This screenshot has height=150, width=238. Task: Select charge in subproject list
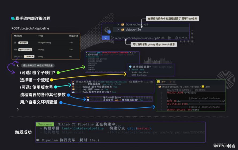pos(91,67)
